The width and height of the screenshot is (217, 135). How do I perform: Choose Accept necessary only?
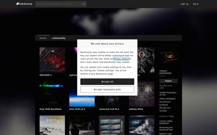[x=107, y=90]
